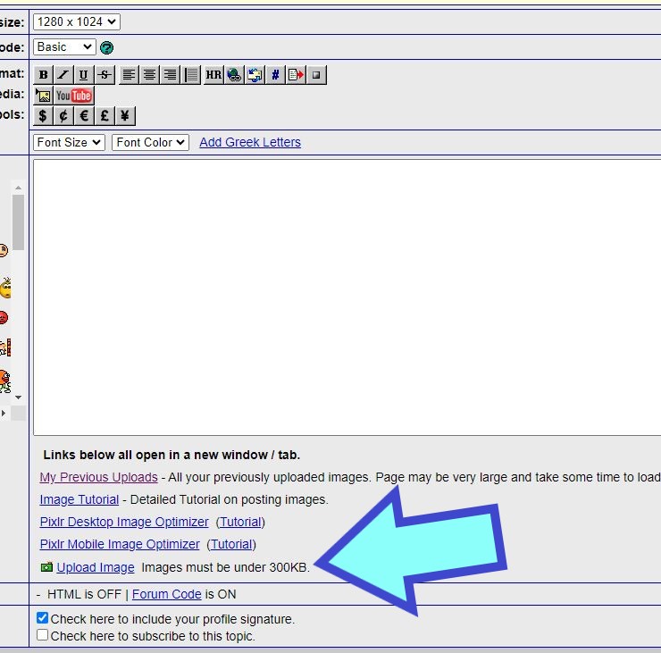The height and width of the screenshot is (653, 661).
Task: Open the My Previous Uploads link
Action: tap(98, 477)
